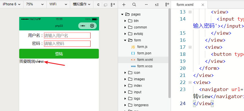The image size is (244, 111).
Task: Click the mute speaker icon
Action: (98, 5)
